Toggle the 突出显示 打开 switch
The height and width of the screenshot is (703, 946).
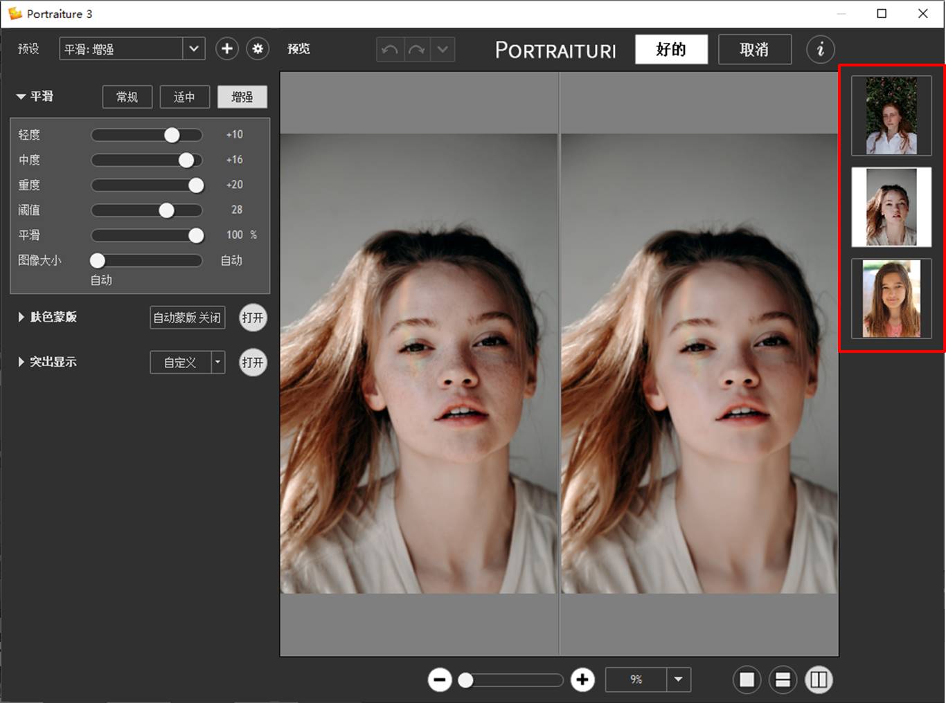(253, 363)
